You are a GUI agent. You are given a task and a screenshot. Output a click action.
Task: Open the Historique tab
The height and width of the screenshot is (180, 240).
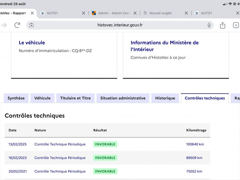[165, 98]
